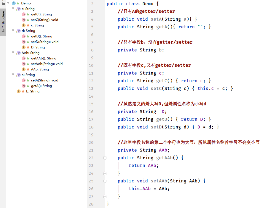Click field icon beside 'AAb: String' field

24,69
